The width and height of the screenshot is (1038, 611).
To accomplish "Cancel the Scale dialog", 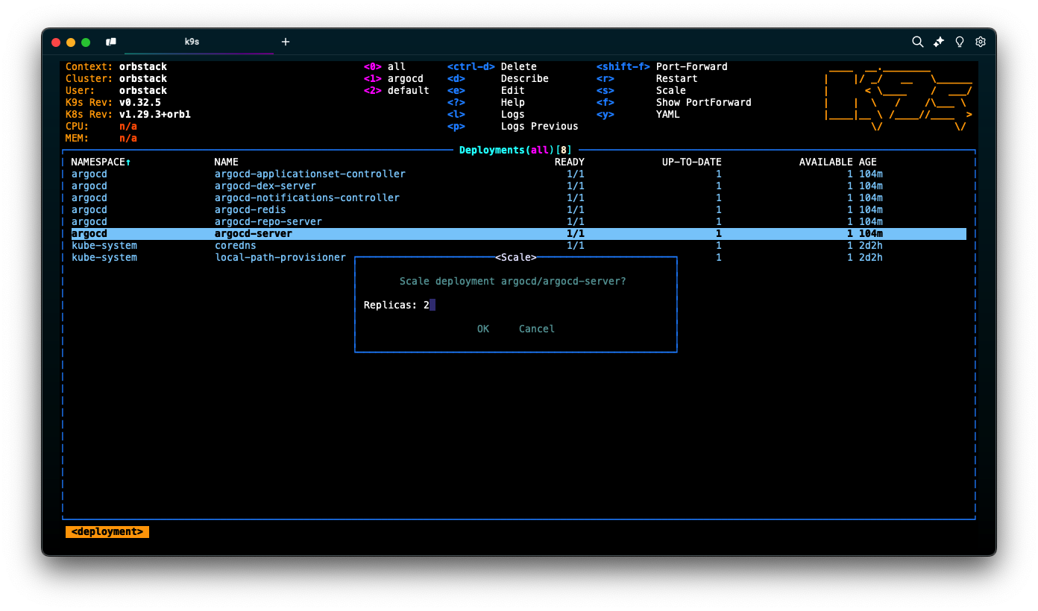I will 537,329.
